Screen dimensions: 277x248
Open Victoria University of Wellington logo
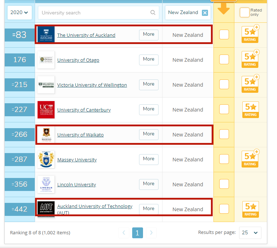click(46, 85)
